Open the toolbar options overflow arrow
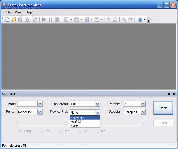The width and height of the screenshot is (178, 149). click(148, 21)
